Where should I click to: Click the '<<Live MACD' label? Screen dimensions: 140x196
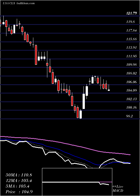[118, 189]
